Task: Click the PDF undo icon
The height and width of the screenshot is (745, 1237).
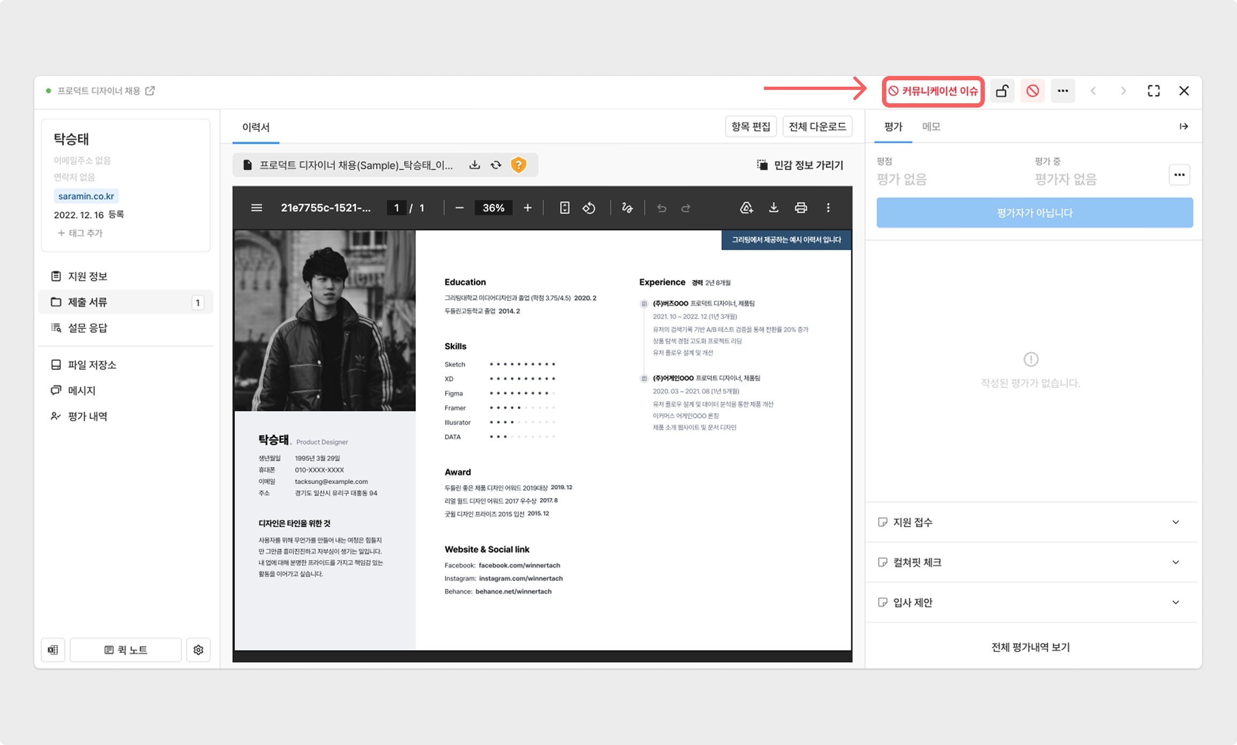Action: click(662, 208)
